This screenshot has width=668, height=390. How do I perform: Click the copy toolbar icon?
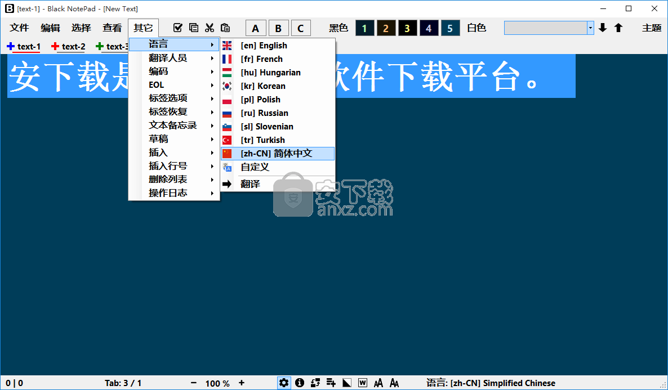[193, 28]
